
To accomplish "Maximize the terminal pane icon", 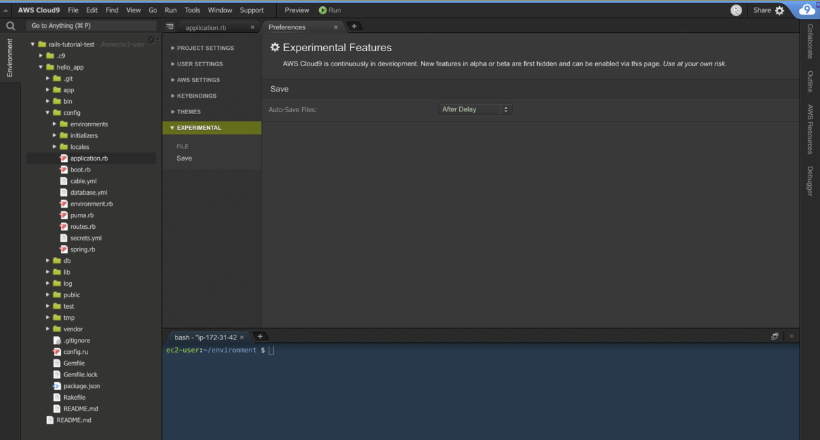I will click(775, 336).
